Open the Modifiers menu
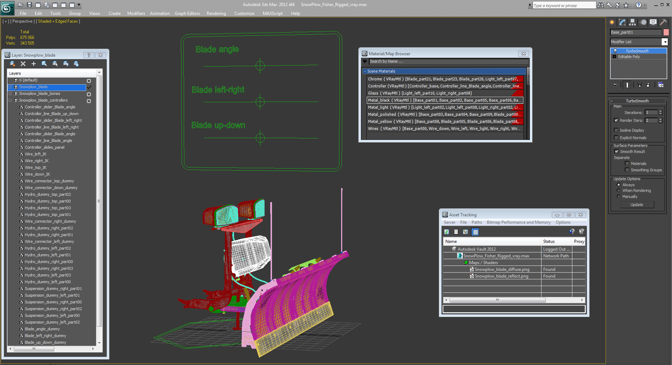The image size is (672, 365). 136,13
